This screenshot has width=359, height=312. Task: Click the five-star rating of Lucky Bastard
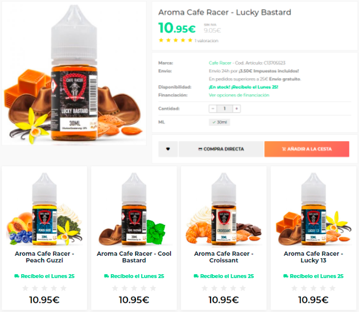(176, 40)
